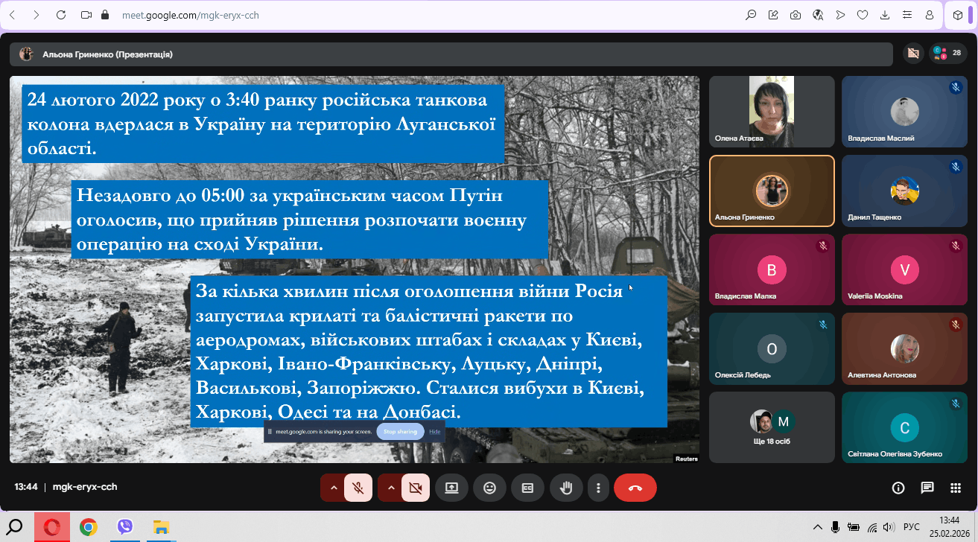Open the activities grid icon
The width and height of the screenshot is (978, 542).
coord(955,488)
